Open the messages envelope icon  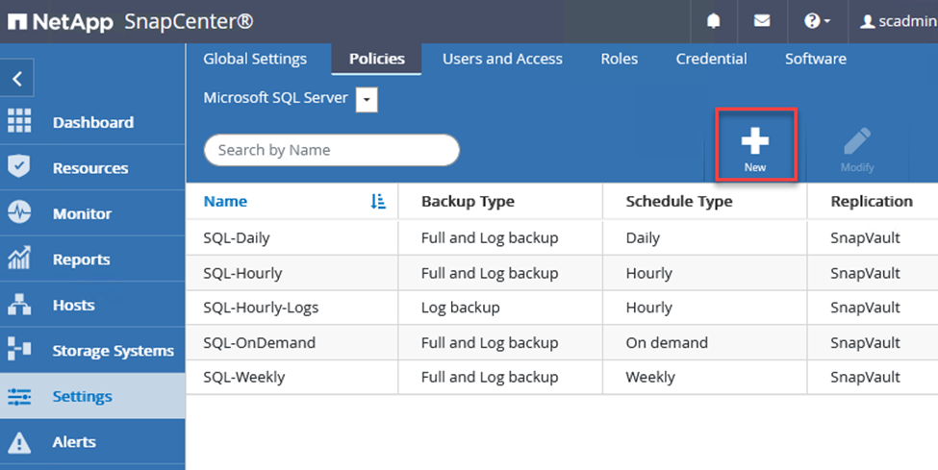pyautogui.click(x=762, y=21)
